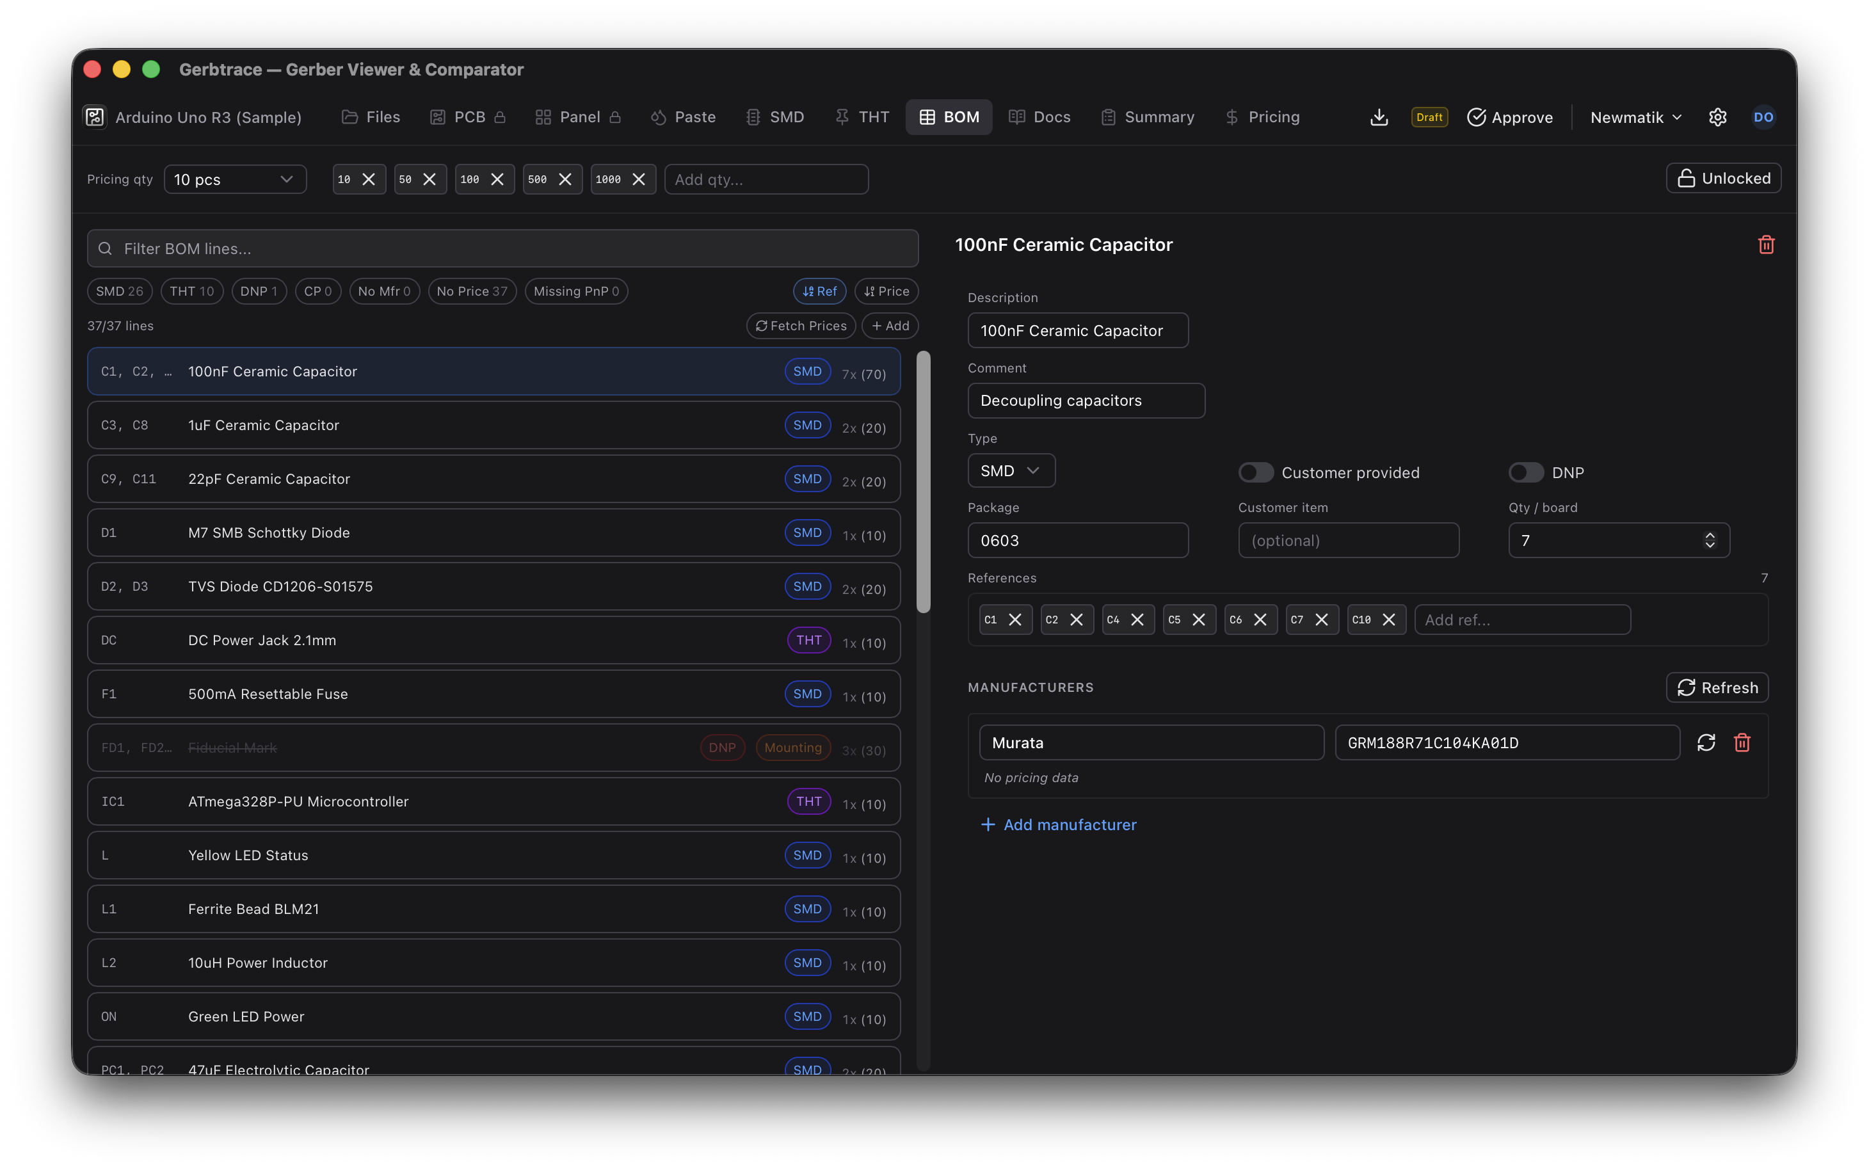Screen dimensions: 1869x1170
Task: Open the Pricing tab
Action: tap(1262, 117)
